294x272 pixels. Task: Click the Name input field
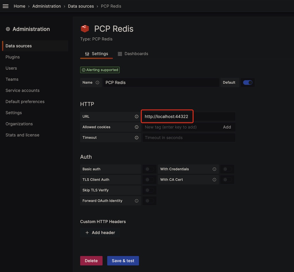[x=161, y=83]
